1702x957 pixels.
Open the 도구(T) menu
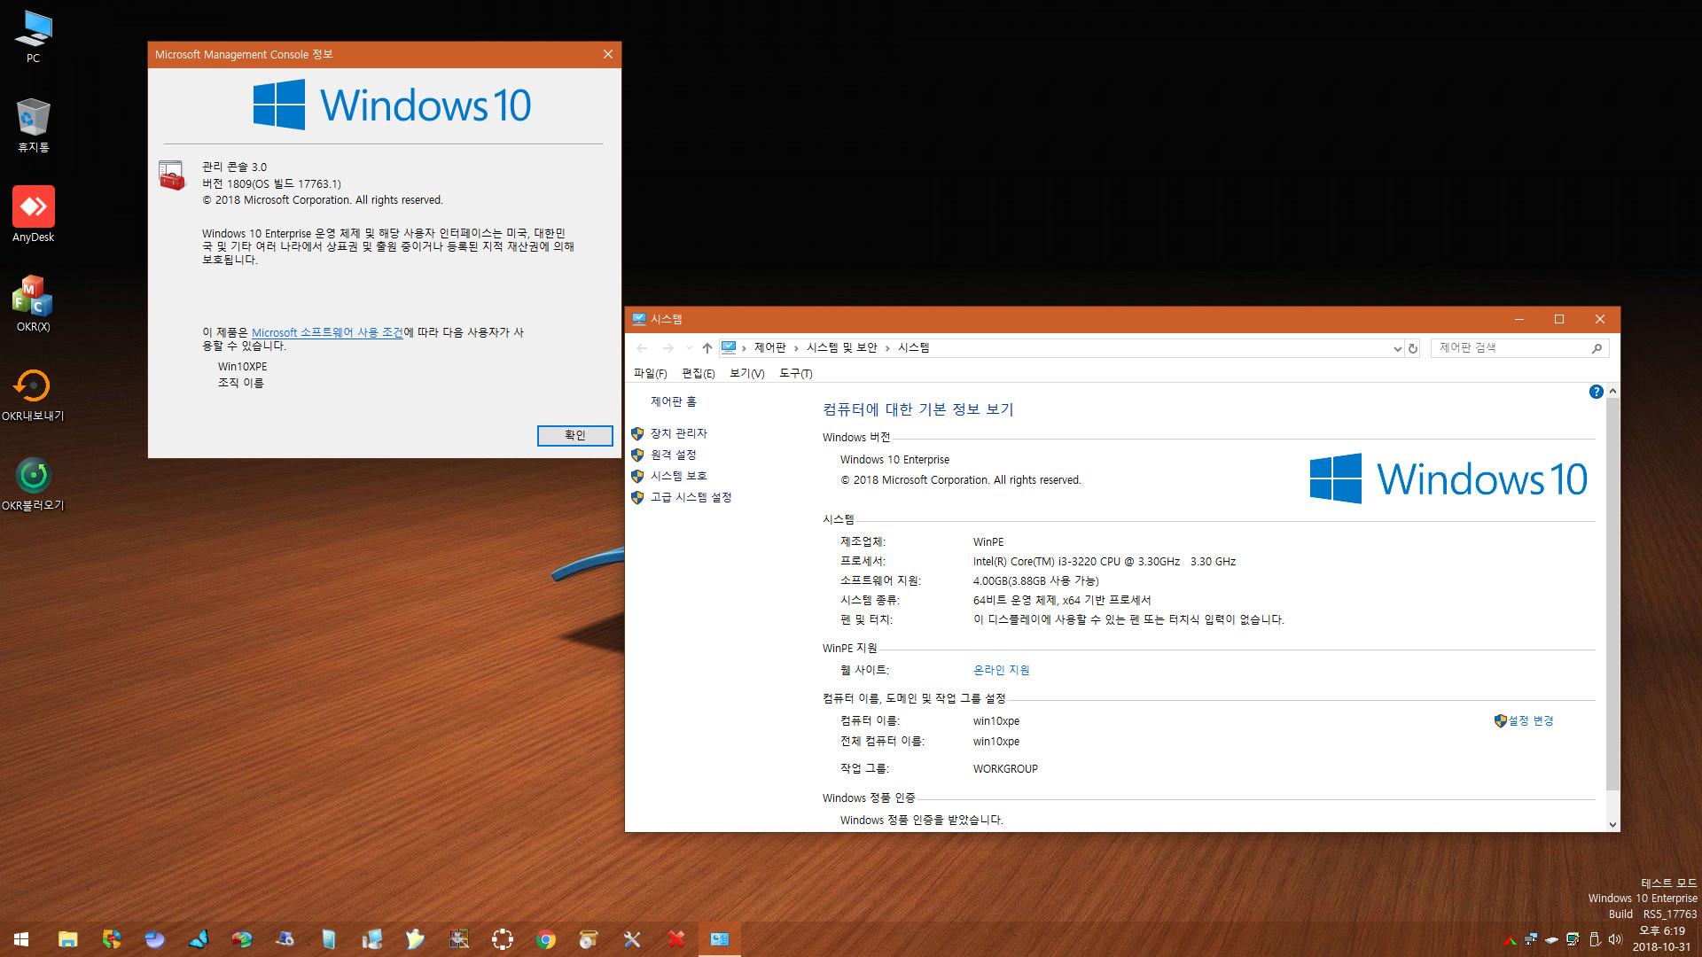coord(795,373)
